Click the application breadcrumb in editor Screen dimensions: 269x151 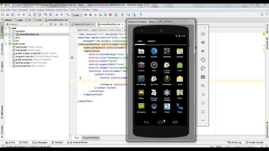(x=99, y=30)
